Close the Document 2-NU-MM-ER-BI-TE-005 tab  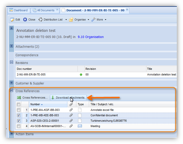tap(127, 9)
